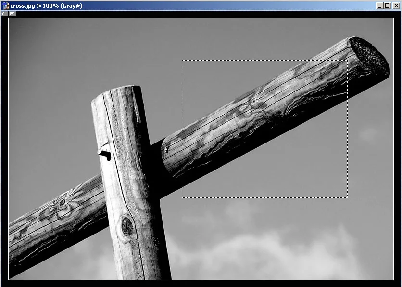Click the bottom-right corner of the dashed selection
Viewport: 402px width, 287px height.
coord(347,197)
